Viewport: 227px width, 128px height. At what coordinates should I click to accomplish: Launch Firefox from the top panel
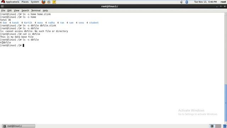(43, 2)
